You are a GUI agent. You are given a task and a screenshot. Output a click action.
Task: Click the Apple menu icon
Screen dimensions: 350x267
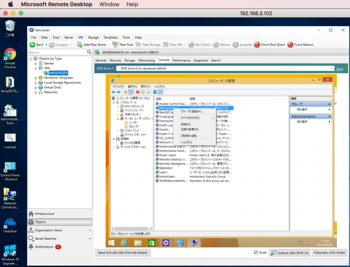coord(11,4)
